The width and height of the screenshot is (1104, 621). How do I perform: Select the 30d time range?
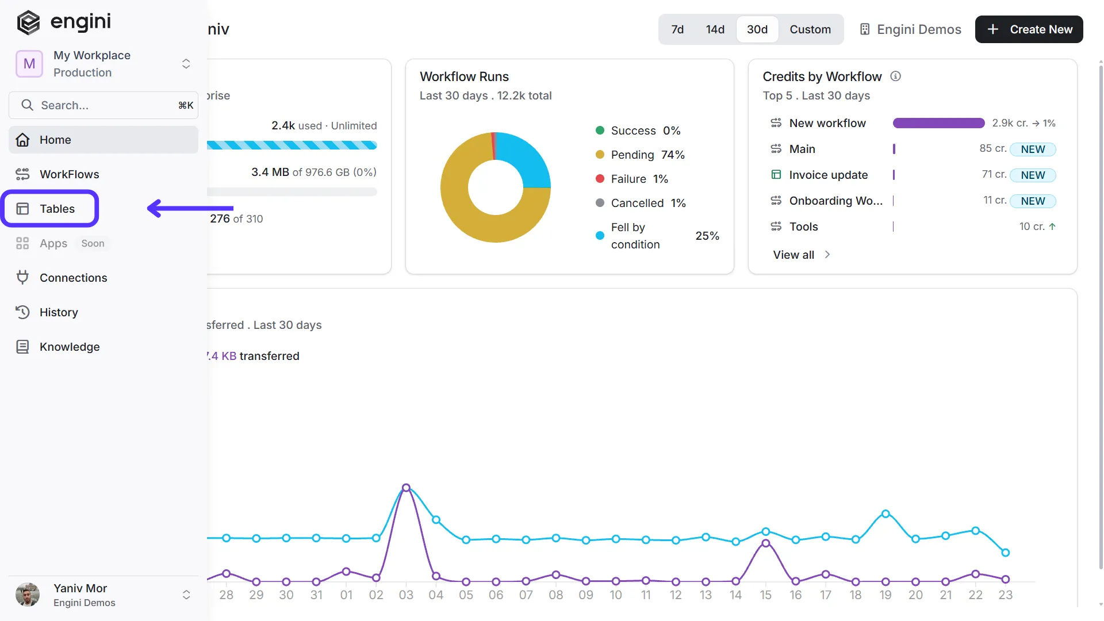click(x=757, y=29)
